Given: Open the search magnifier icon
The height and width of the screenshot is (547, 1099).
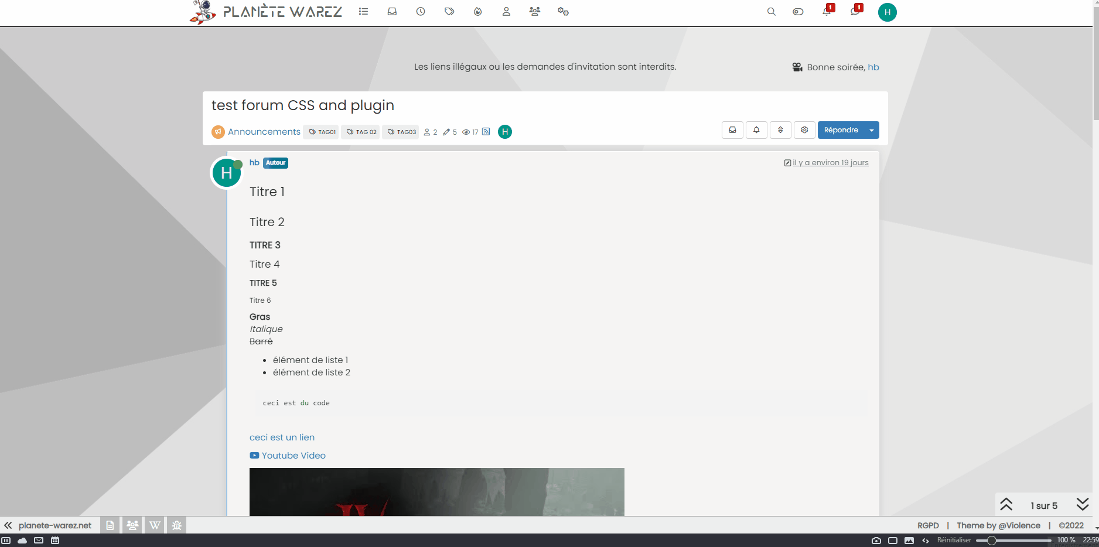Looking at the screenshot, I should [771, 11].
